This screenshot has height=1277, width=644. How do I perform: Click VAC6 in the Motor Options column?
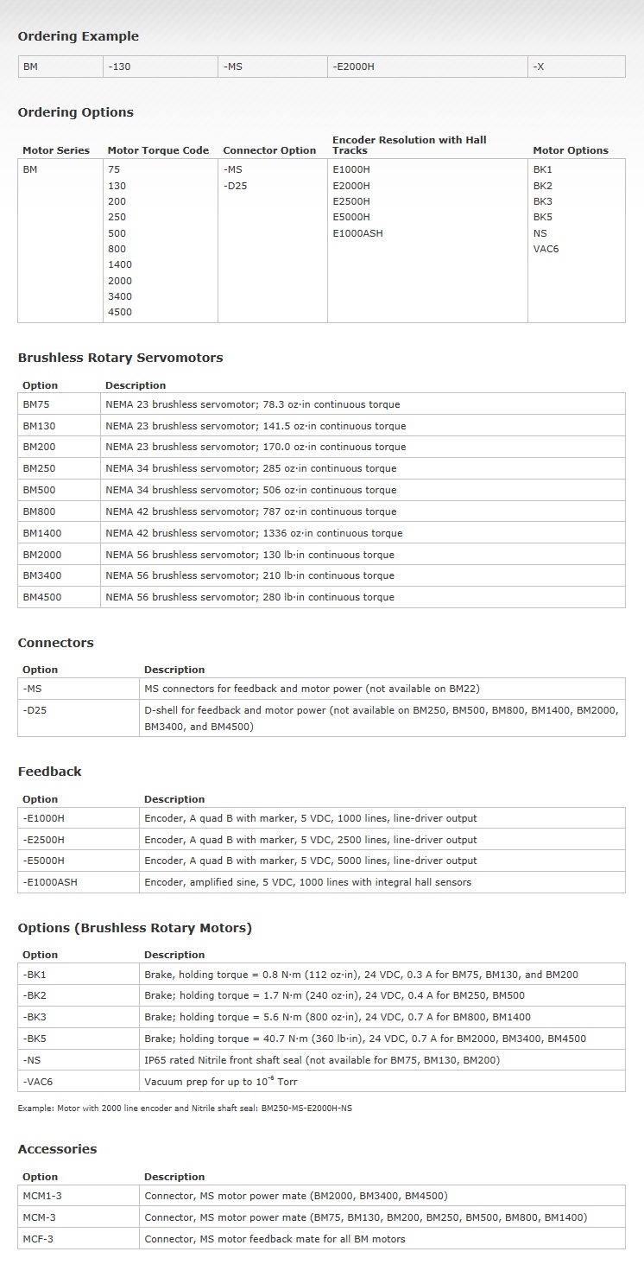tap(546, 249)
